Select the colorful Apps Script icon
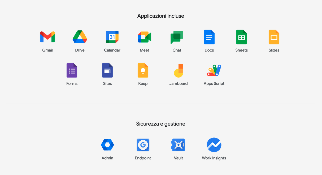 click(x=214, y=70)
